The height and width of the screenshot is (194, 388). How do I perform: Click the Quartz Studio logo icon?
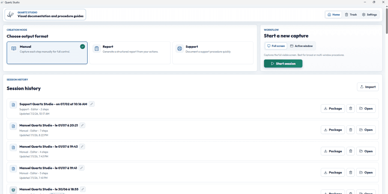pos(10,15)
